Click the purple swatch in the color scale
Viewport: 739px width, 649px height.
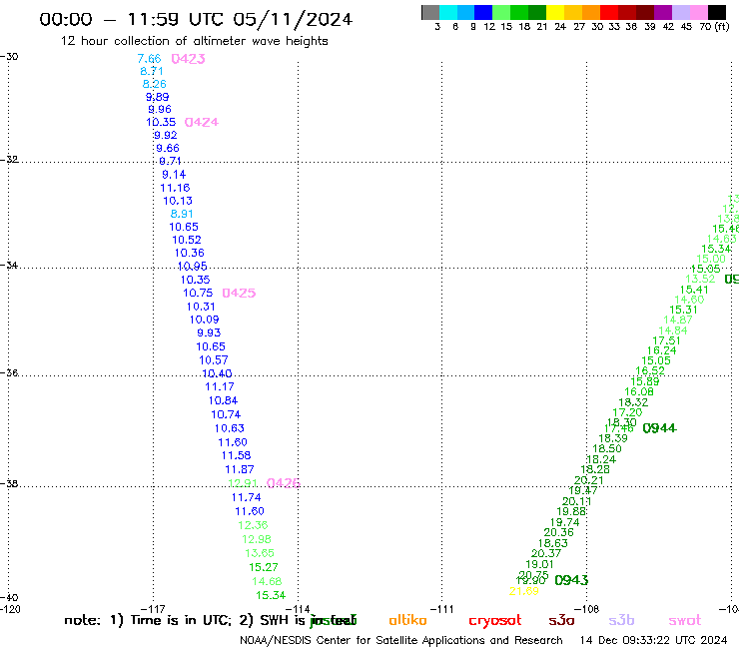point(663,12)
